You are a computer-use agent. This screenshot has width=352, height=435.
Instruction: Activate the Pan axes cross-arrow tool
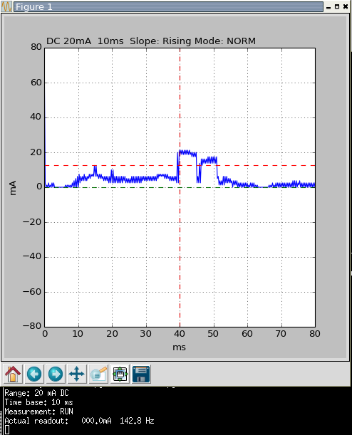pyautogui.click(x=77, y=374)
